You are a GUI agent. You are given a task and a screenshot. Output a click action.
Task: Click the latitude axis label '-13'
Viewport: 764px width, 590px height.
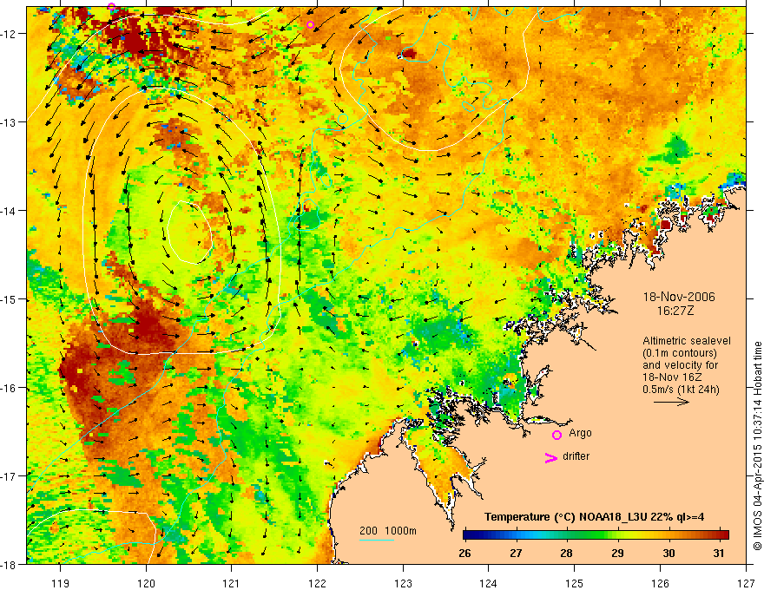pyautogui.click(x=10, y=122)
